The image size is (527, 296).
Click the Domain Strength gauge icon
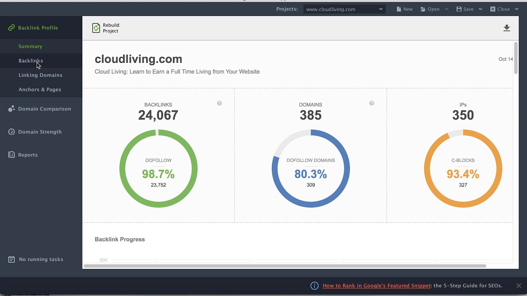11,132
